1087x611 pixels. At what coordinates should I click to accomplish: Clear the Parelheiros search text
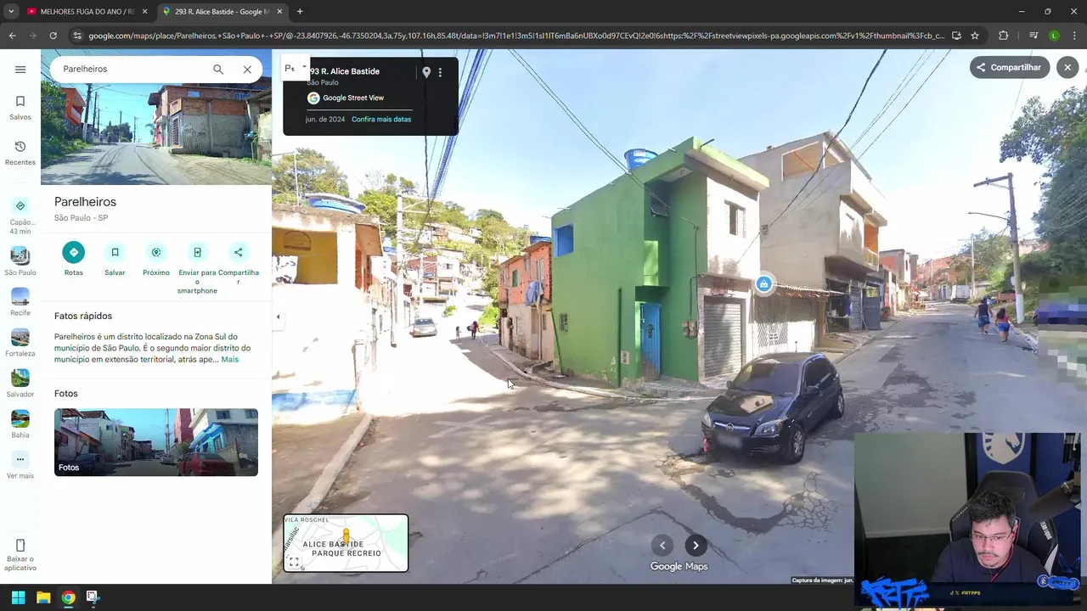tap(247, 70)
